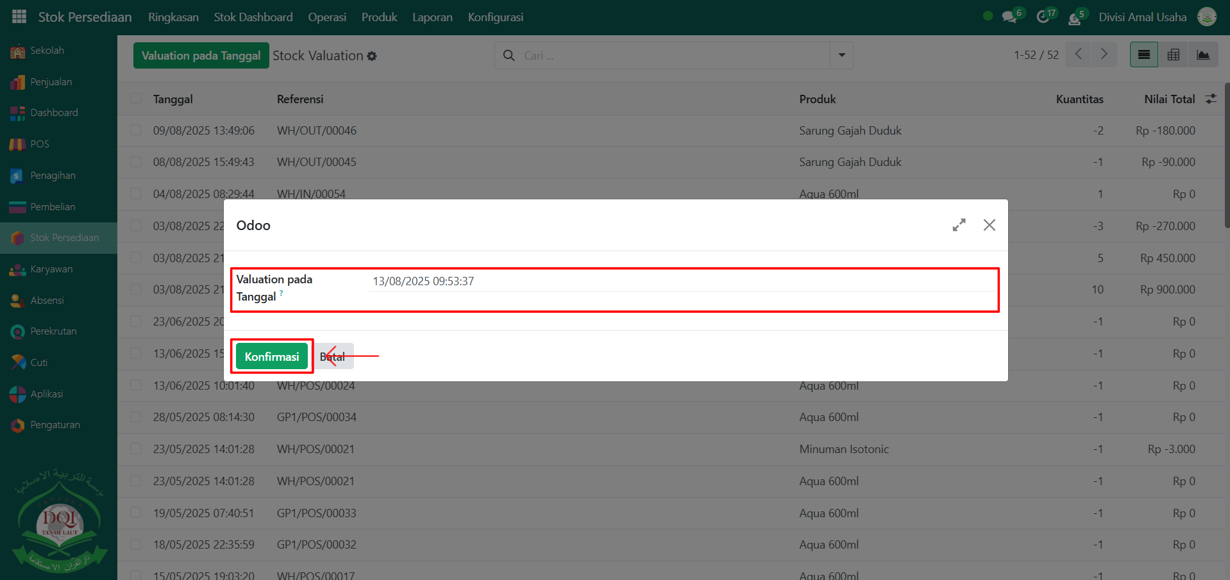Open the chat messages icon

pyautogui.click(x=1009, y=17)
